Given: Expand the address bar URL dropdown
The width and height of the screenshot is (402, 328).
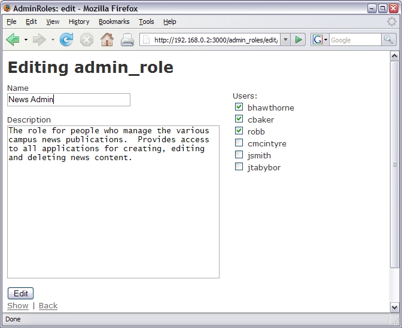Looking at the screenshot, I should (x=285, y=40).
